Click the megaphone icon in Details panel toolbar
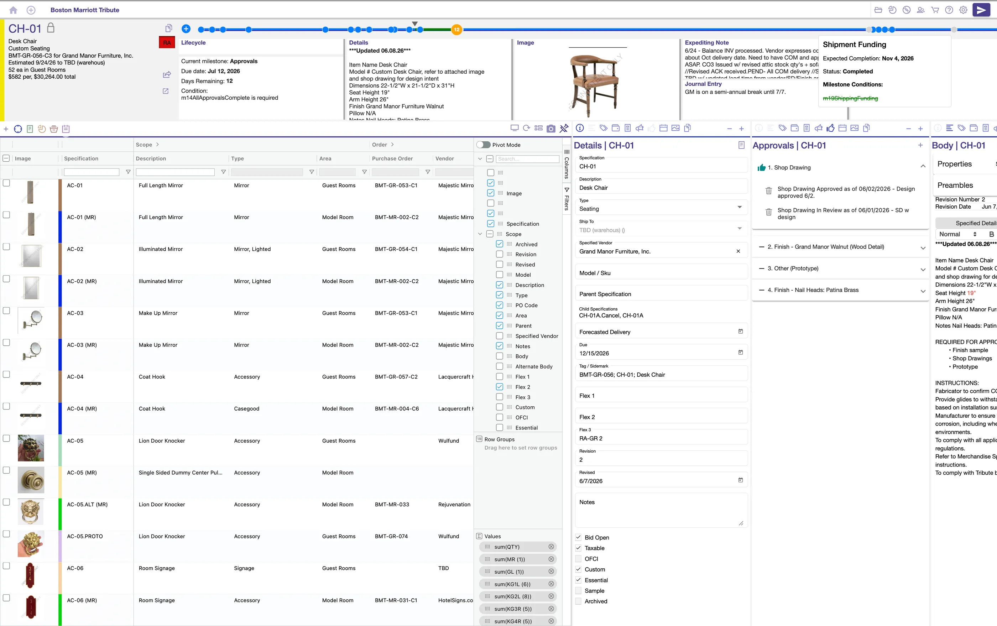 tap(640, 128)
